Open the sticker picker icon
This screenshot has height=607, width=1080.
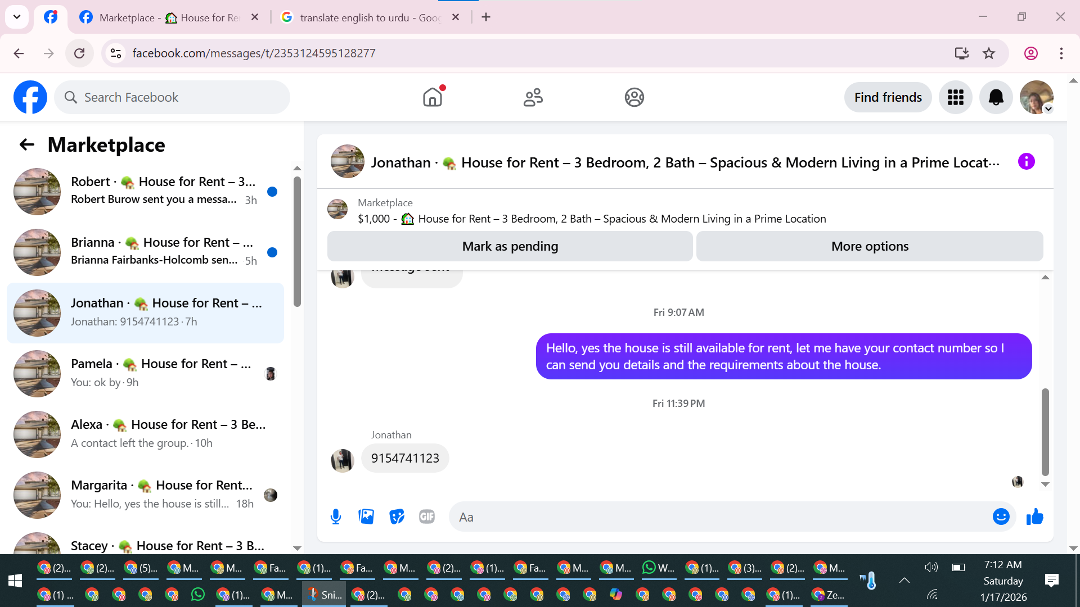tap(397, 517)
